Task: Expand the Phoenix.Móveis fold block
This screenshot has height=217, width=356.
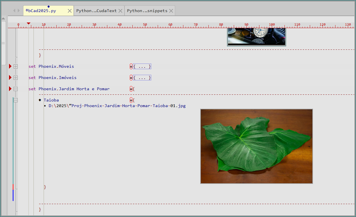Action: 16,66
